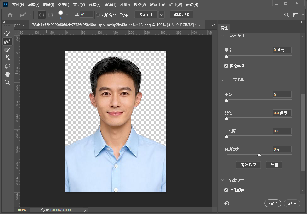Choose Add to selection mode
The image size is (307, 214).
click(x=42, y=15)
